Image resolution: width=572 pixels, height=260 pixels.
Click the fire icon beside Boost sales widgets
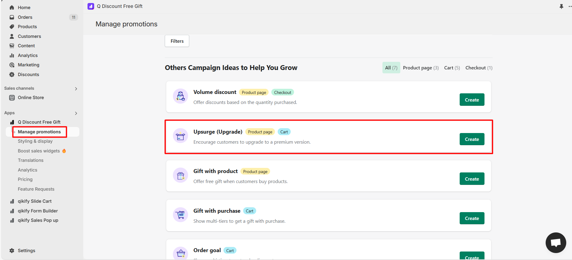[64, 151]
